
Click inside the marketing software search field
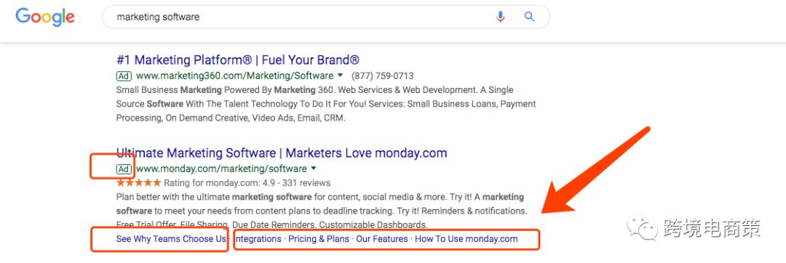pyautogui.click(x=301, y=17)
